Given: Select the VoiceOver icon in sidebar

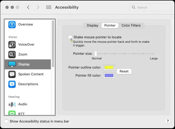Looking at the screenshot, I should [12, 45].
